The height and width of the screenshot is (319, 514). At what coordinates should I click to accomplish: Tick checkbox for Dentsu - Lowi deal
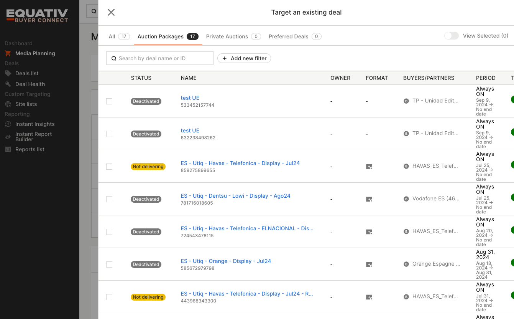pos(109,199)
